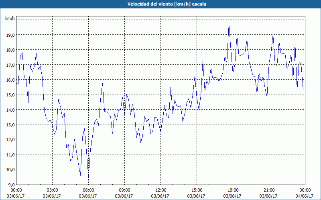Click the 04/06/17 date label

[305, 196]
